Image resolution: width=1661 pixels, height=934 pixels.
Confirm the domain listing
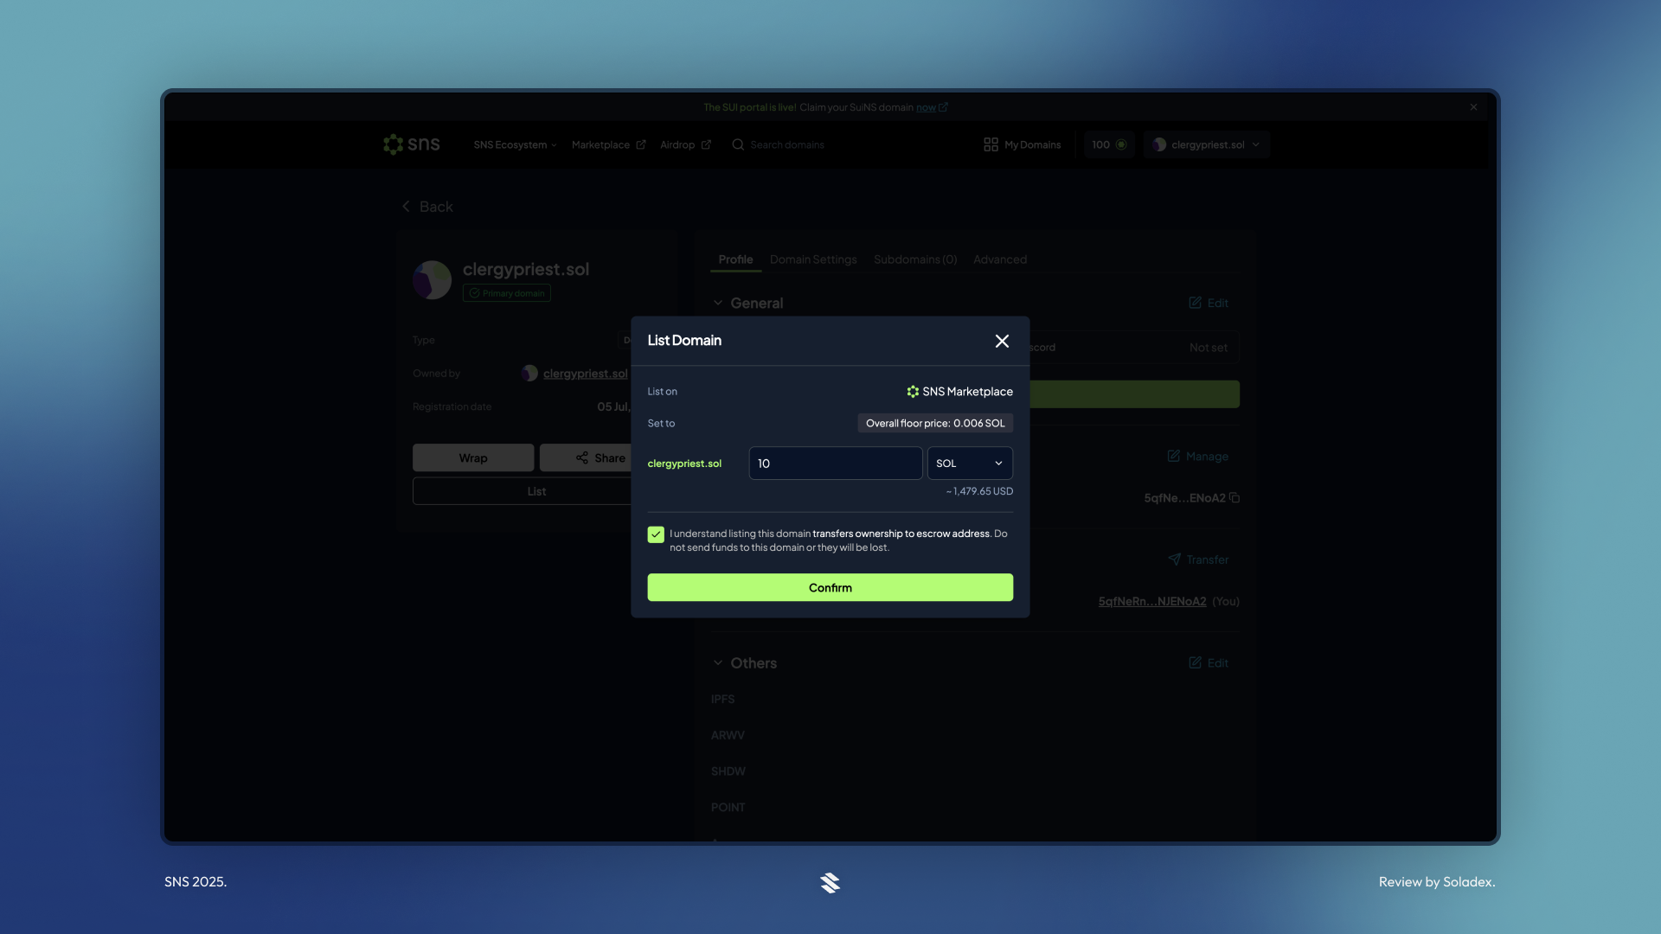pos(830,588)
